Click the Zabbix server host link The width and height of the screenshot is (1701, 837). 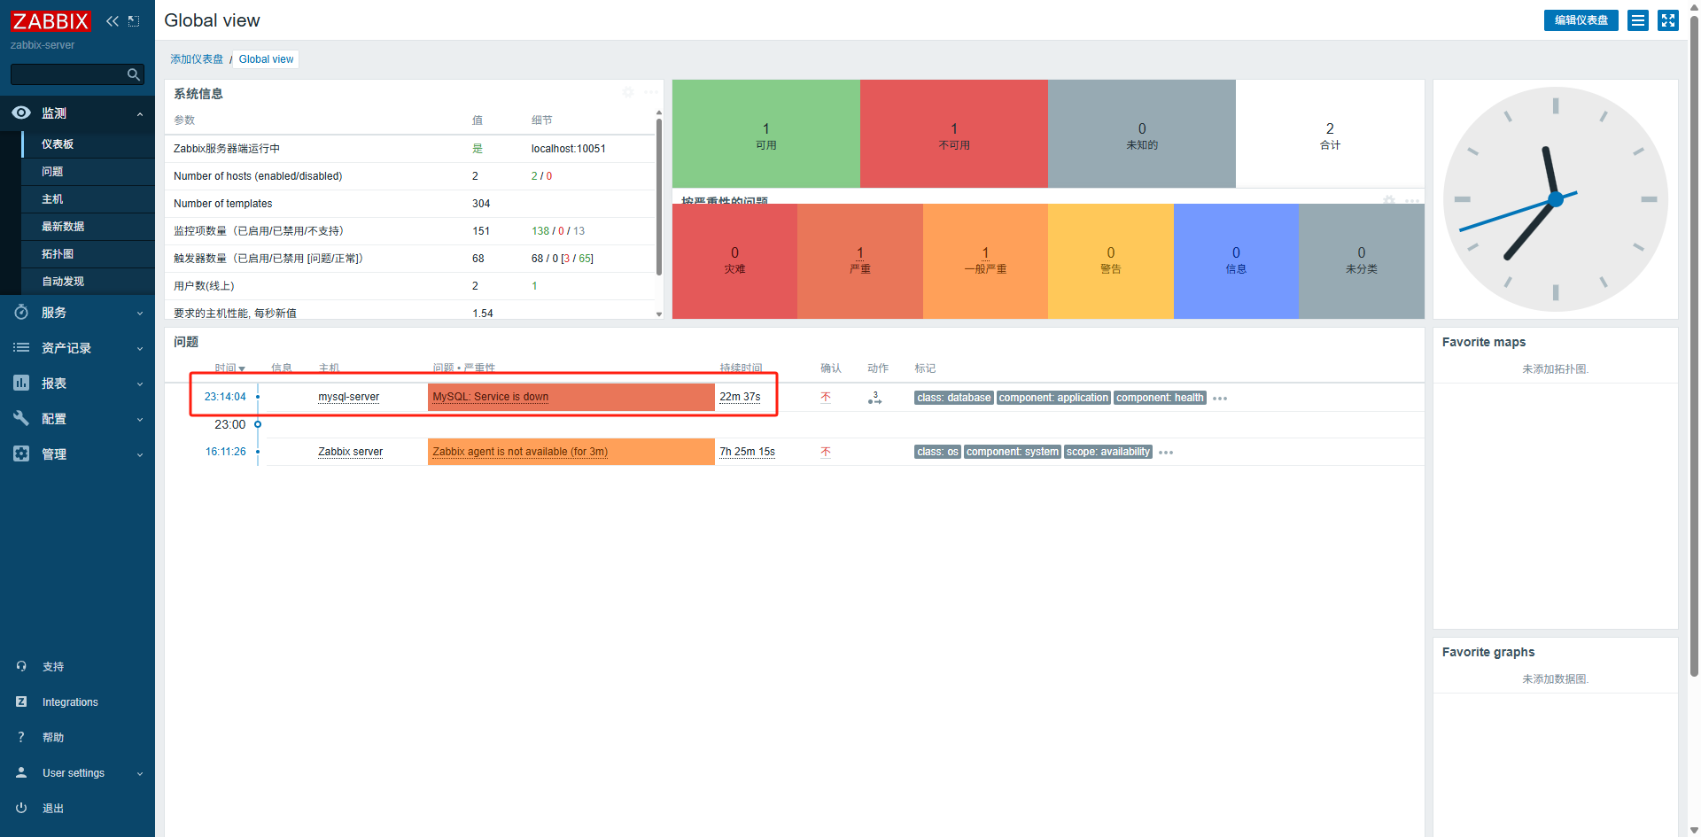[350, 452]
